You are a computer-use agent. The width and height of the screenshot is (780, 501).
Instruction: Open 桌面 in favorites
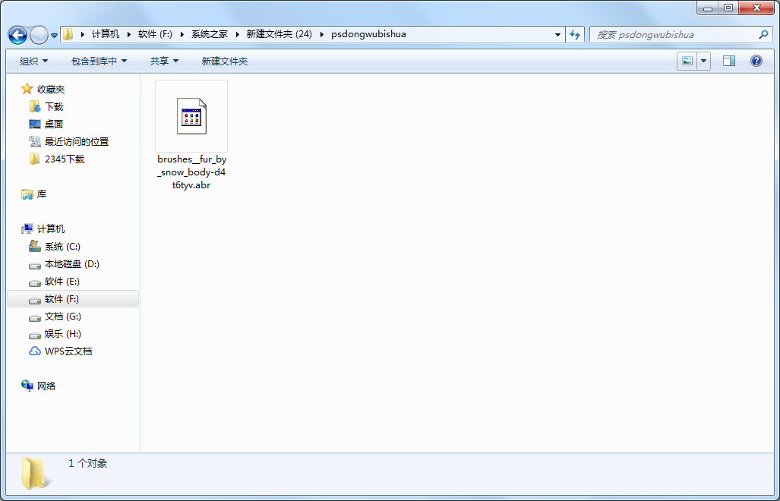[54, 124]
